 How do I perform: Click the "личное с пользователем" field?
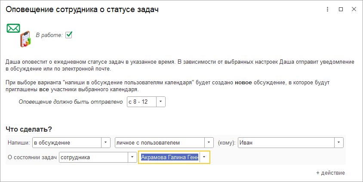[x=159, y=142]
